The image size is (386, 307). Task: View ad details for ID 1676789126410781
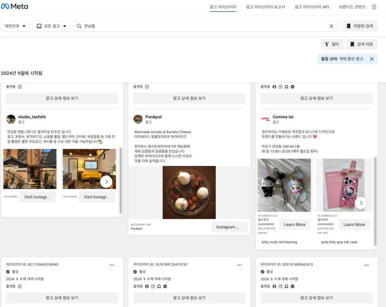click(189, 298)
